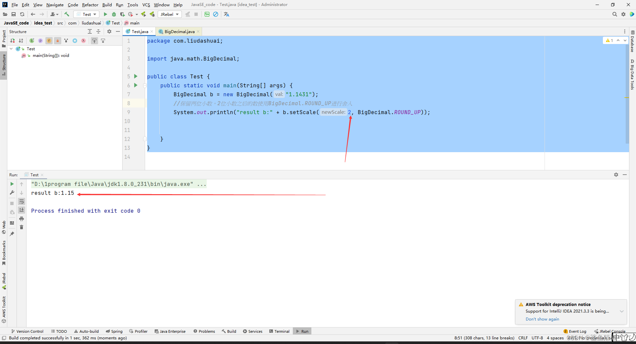Change UTF-8 file encoding in status bar
The width and height of the screenshot is (636, 344).
click(537, 338)
